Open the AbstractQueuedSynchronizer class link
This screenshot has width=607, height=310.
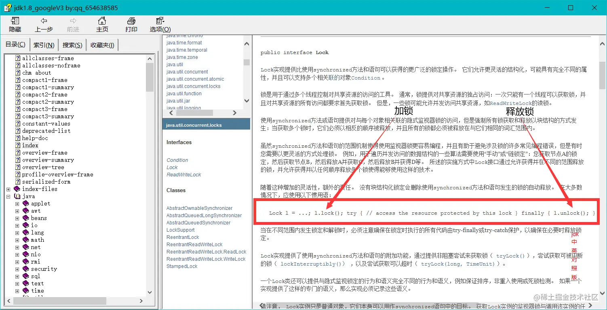click(x=198, y=223)
